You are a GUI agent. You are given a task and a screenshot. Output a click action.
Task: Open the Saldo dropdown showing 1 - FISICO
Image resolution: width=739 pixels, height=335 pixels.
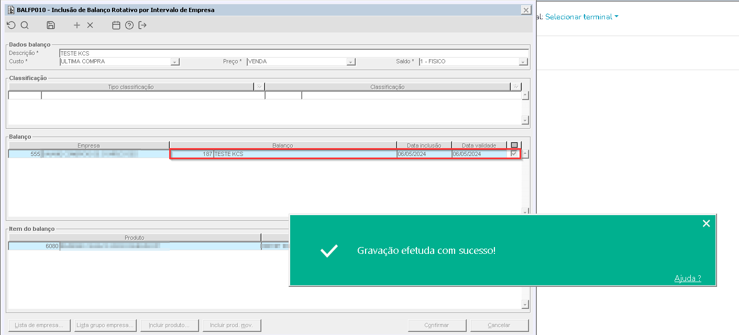tap(523, 62)
